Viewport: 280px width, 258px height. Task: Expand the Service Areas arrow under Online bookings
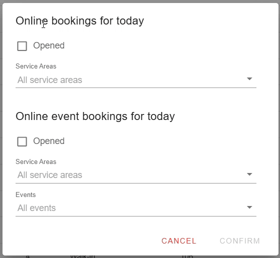click(x=249, y=79)
